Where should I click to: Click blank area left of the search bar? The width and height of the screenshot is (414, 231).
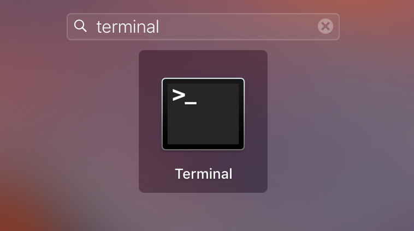coord(33,26)
